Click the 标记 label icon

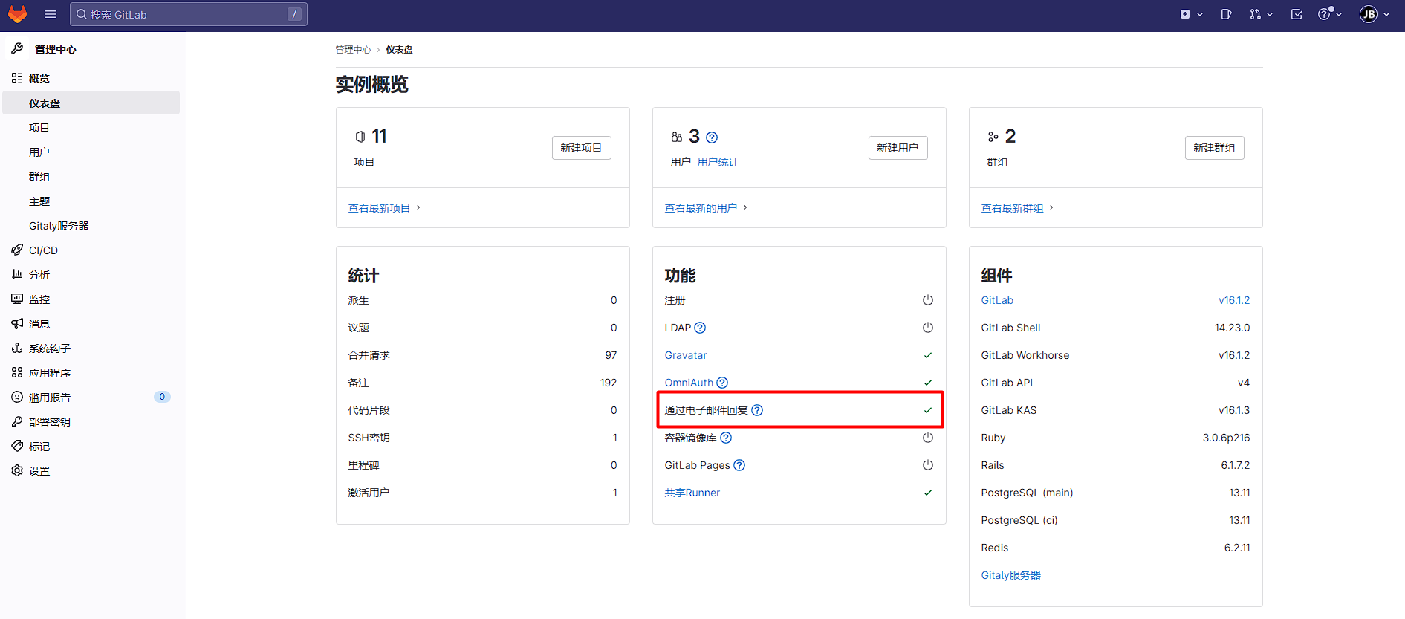tap(17, 447)
